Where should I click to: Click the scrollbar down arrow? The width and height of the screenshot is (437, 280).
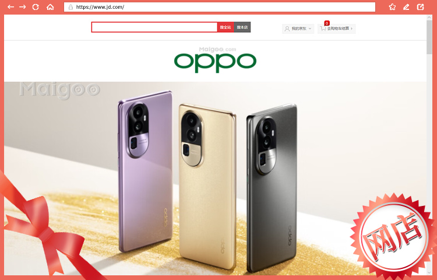click(429, 272)
